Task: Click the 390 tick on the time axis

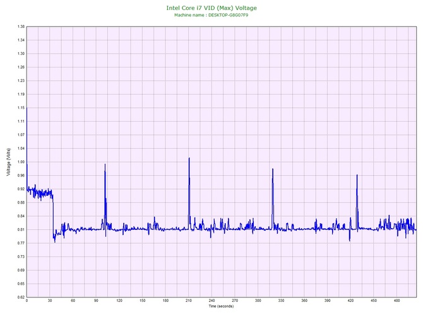Action: pyautogui.click(x=328, y=301)
